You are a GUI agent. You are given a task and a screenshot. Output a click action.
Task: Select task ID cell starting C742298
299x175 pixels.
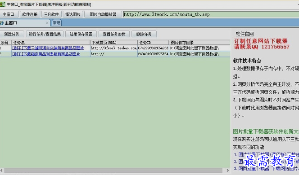click(x=153, y=48)
